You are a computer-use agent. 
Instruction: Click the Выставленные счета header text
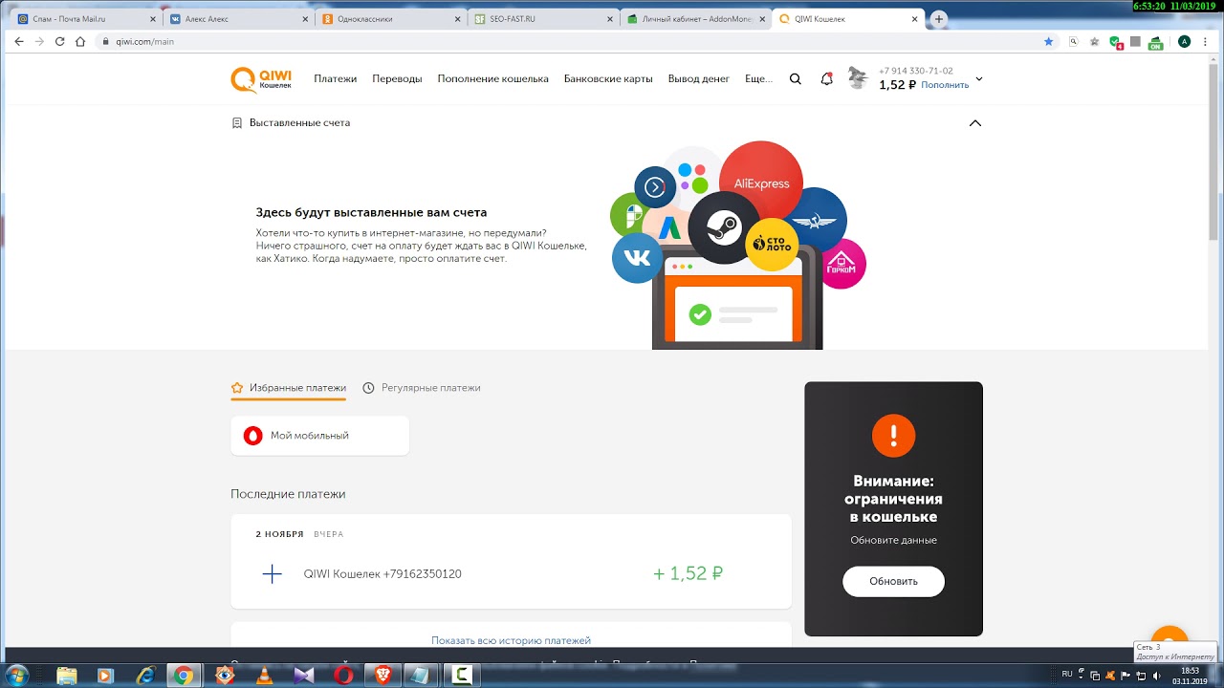(x=299, y=123)
